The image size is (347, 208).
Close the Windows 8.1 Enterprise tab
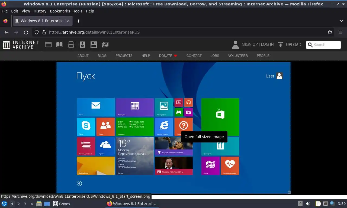68,21
